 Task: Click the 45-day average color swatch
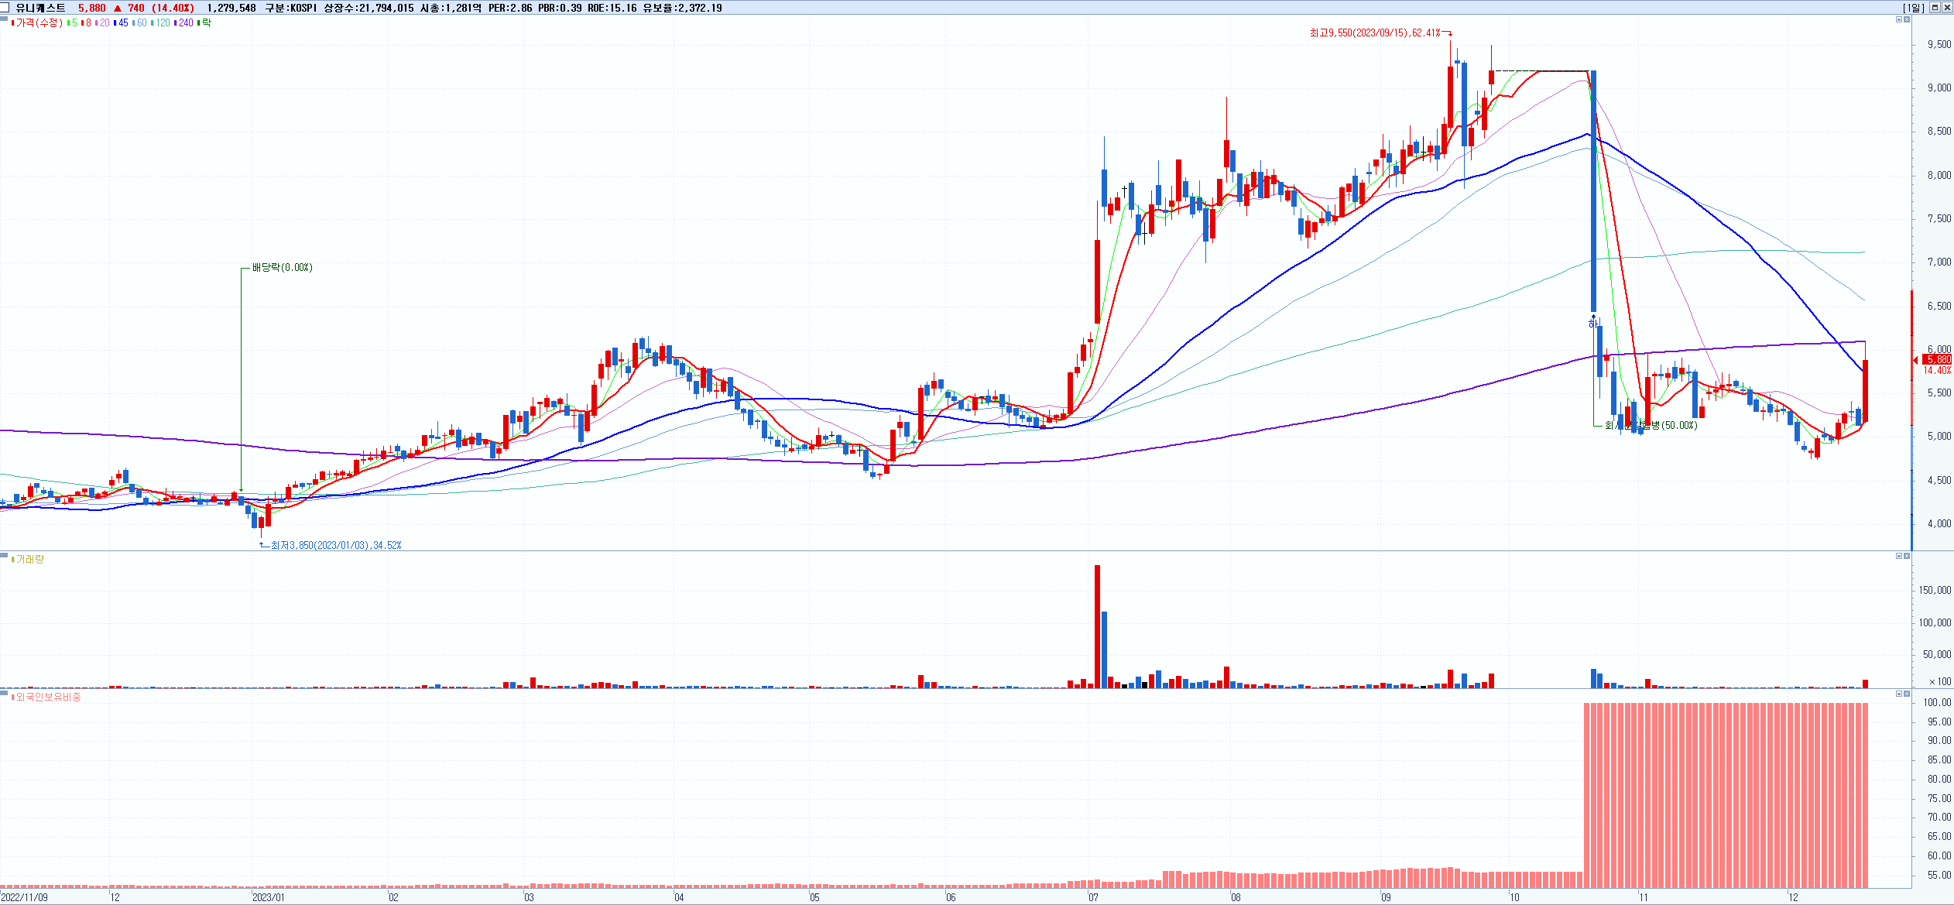point(115,23)
